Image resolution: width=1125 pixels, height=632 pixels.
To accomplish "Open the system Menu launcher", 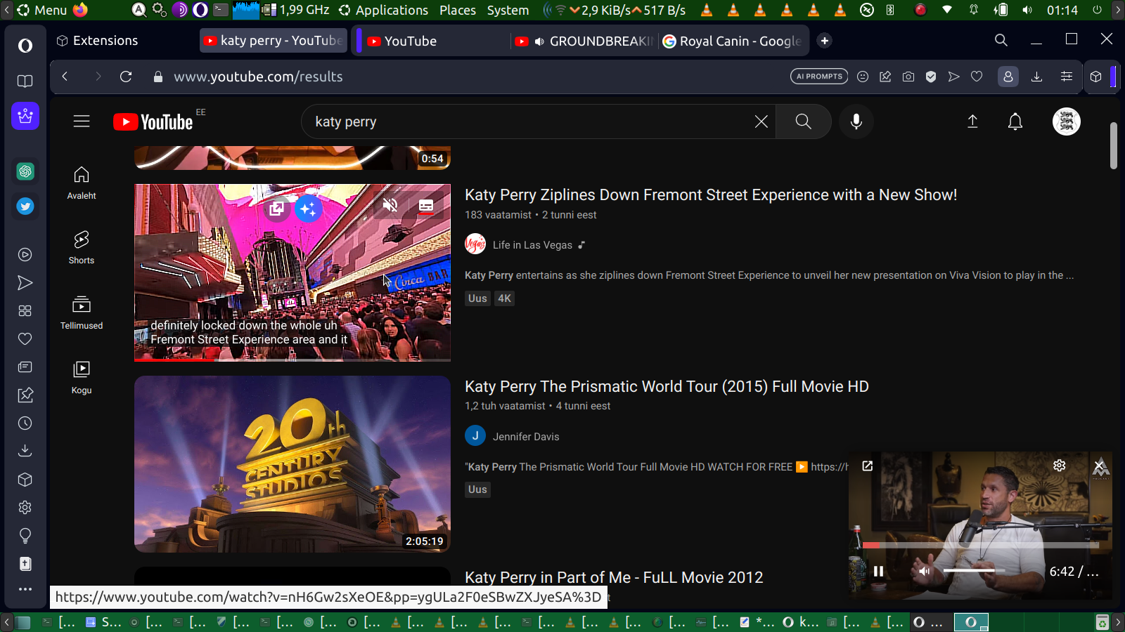I will click(x=42, y=10).
